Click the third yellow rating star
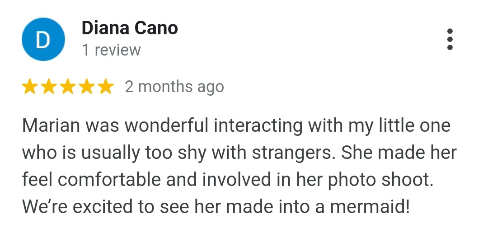The height and width of the screenshot is (242, 488). click(67, 87)
